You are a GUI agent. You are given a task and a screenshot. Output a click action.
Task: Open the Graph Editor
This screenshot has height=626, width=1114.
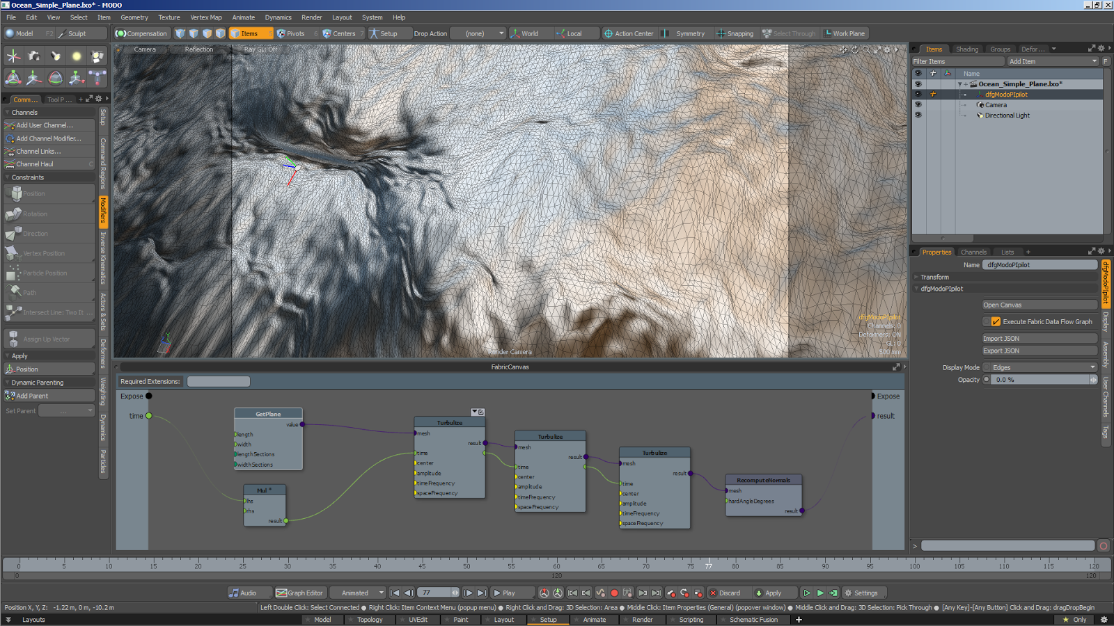[x=299, y=593]
